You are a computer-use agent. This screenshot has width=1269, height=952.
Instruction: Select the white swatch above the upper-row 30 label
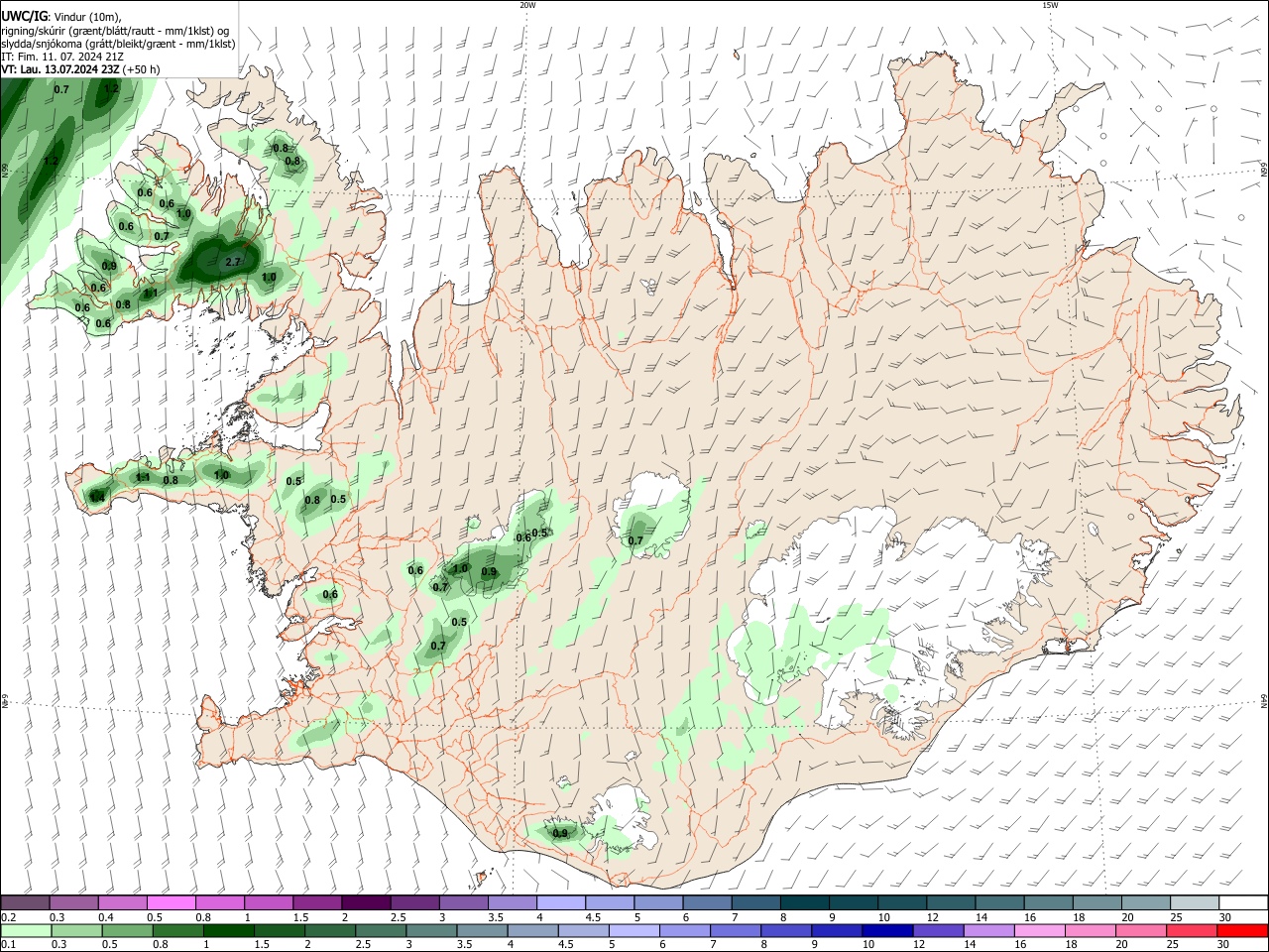1243,903
